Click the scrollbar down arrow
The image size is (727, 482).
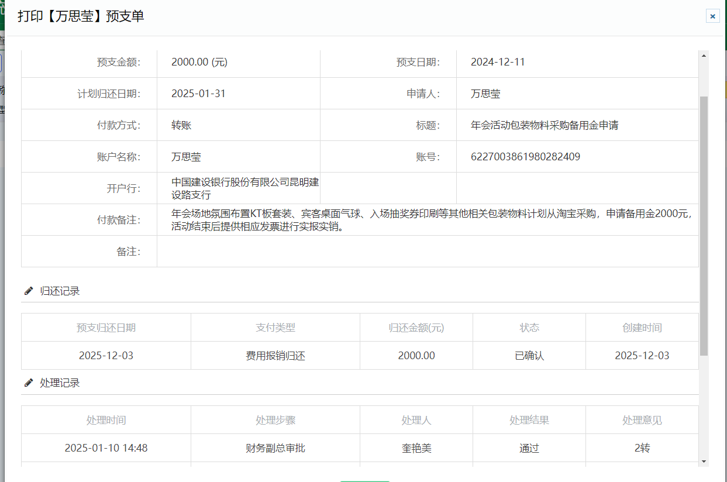coord(704,461)
